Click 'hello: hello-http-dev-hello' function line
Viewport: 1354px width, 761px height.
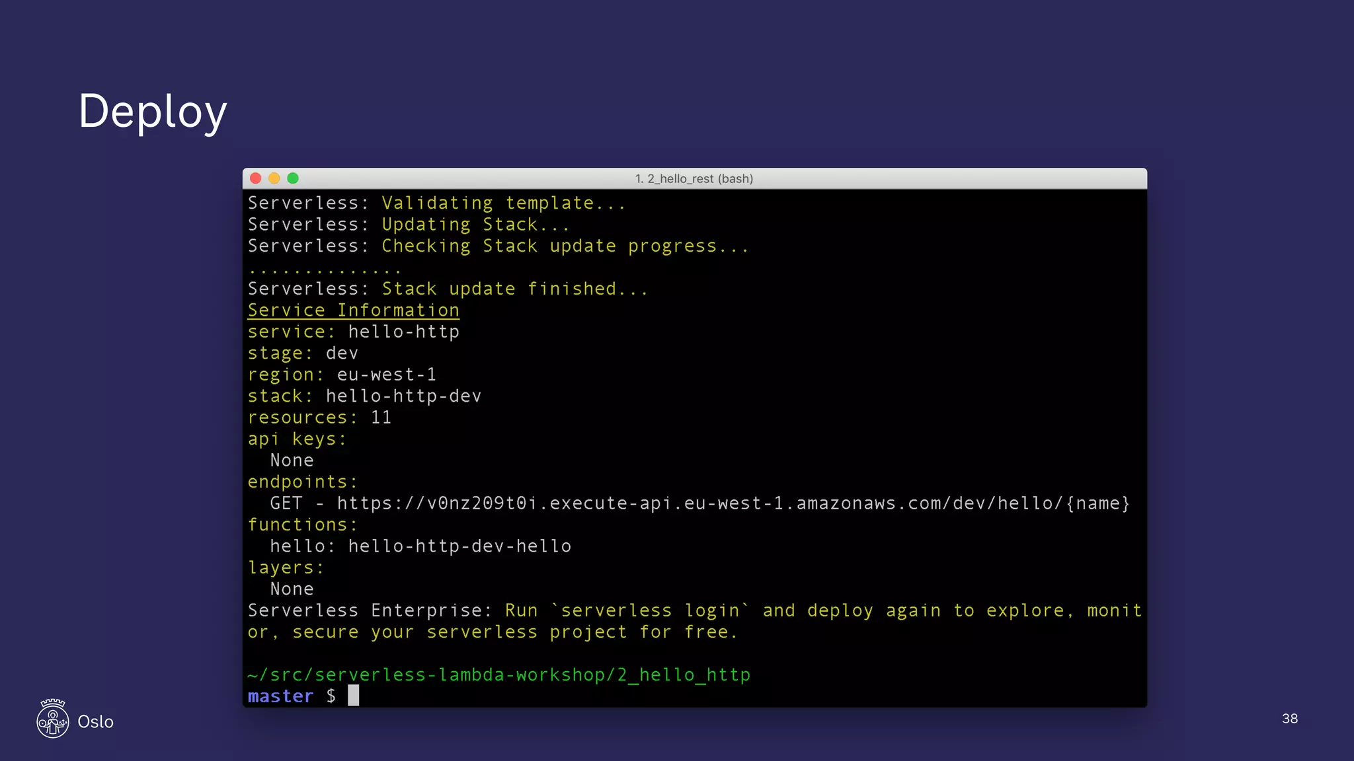420,546
